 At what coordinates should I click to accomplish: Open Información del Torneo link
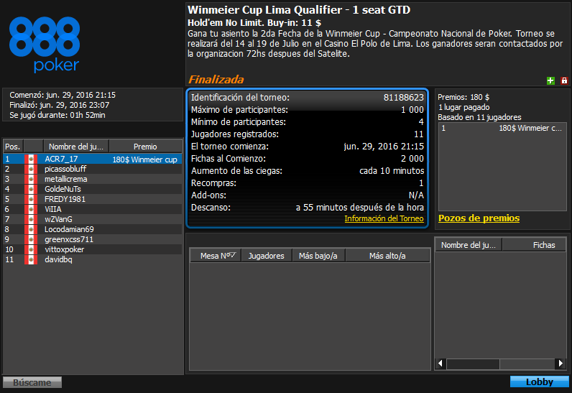(x=384, y=218)
